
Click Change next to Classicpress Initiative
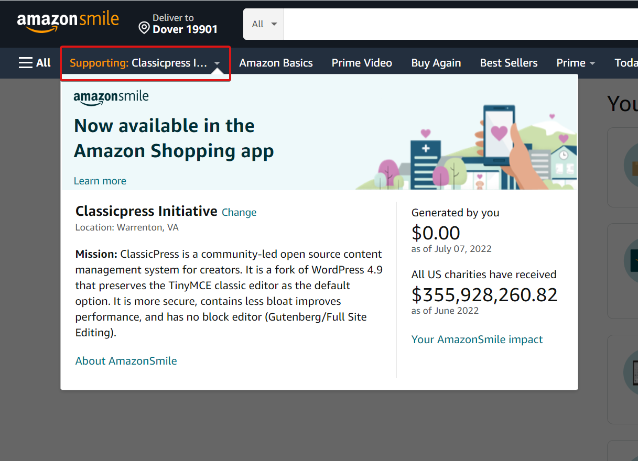[239, 212]
